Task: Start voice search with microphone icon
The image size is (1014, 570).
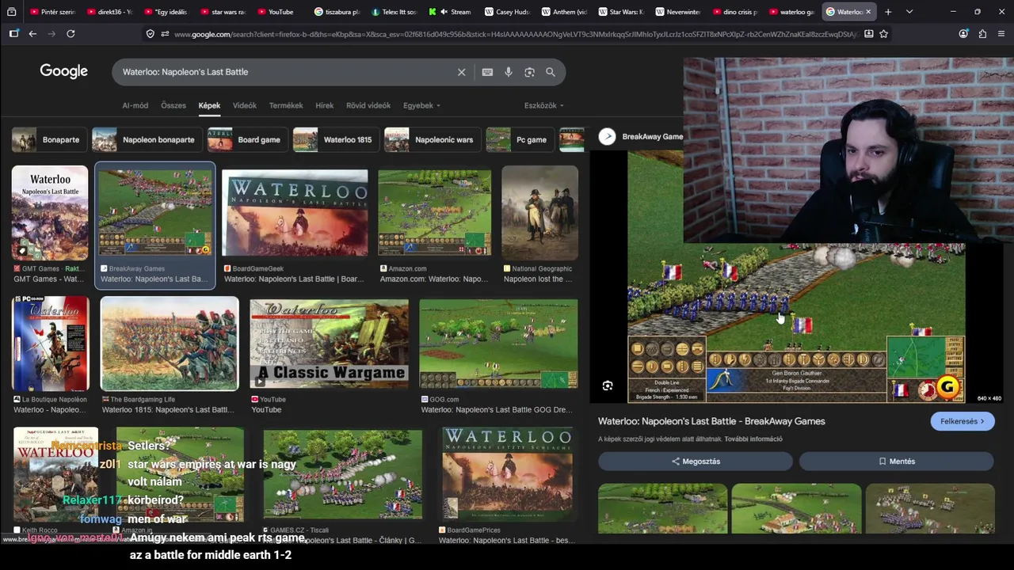Action: [509, 72]
